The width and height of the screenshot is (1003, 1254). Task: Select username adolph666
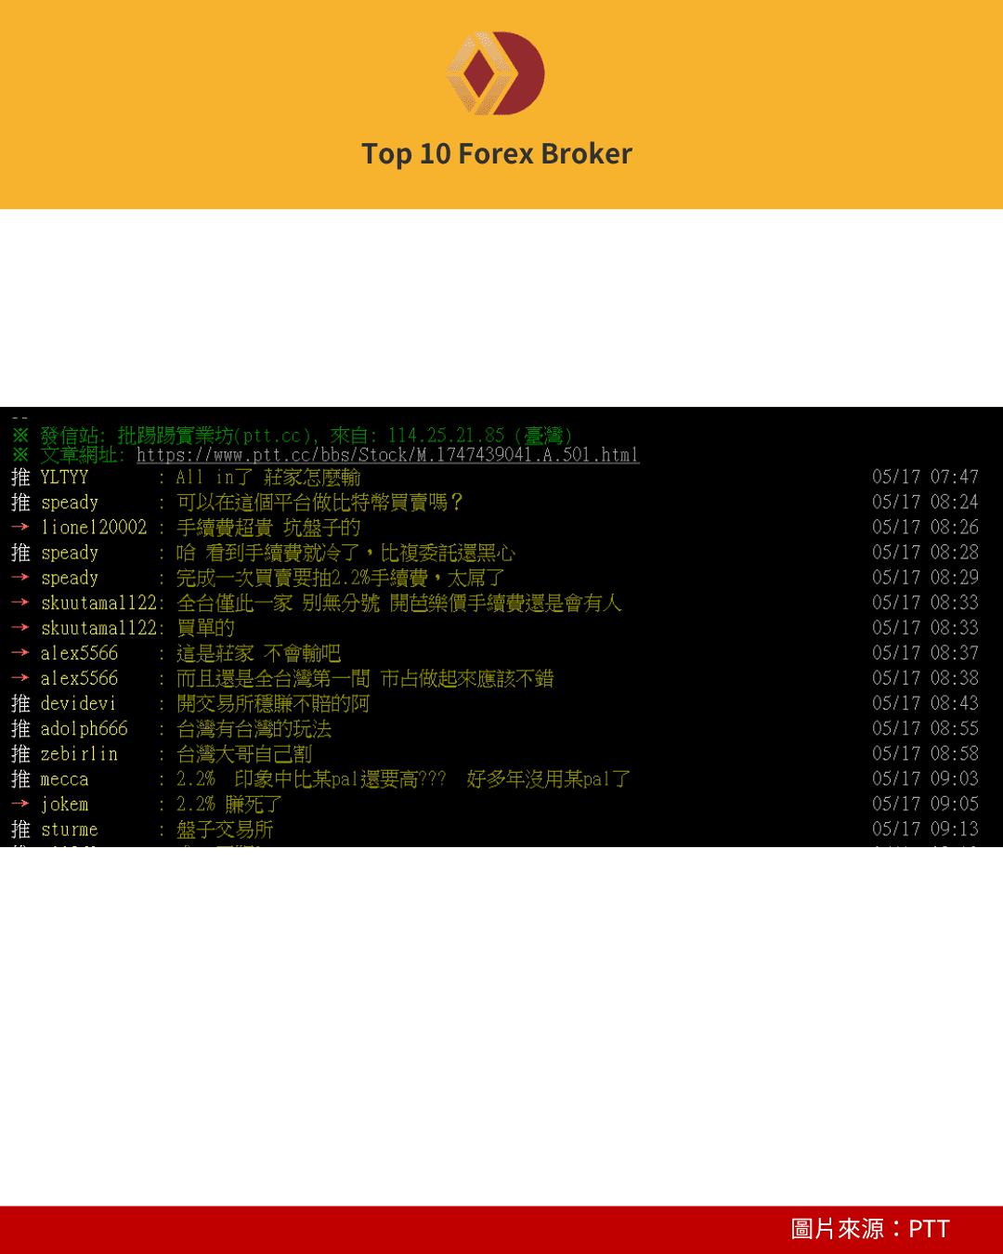pos(84,728)
